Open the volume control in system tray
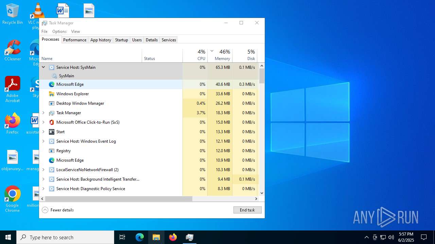Screen dimensions: 435x244 tap(391, 237)
